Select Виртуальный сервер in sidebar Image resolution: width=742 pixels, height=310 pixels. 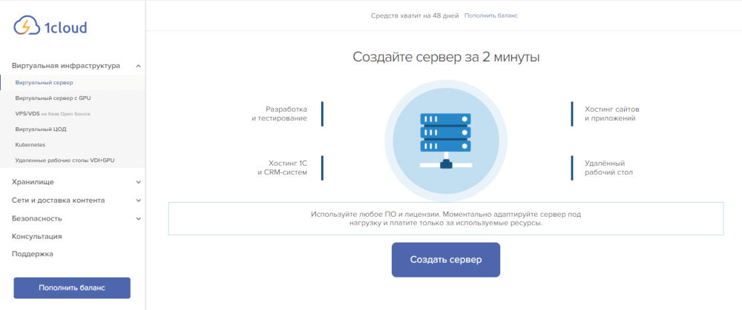point(44,83)
